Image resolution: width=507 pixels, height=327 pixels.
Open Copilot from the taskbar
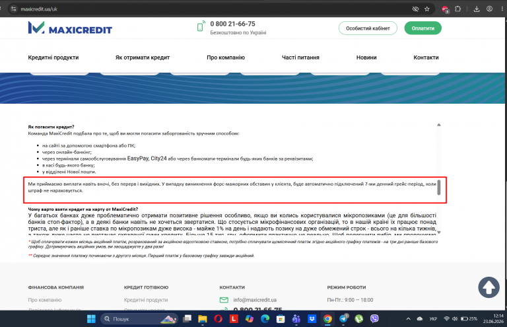click(x=250, y=319)
